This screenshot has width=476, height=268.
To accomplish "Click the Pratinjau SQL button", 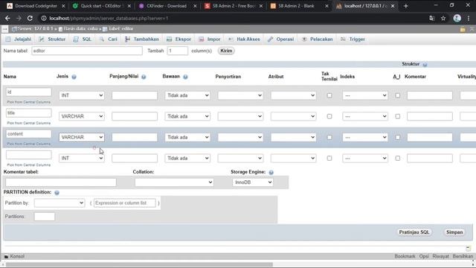I will [414, 232].
